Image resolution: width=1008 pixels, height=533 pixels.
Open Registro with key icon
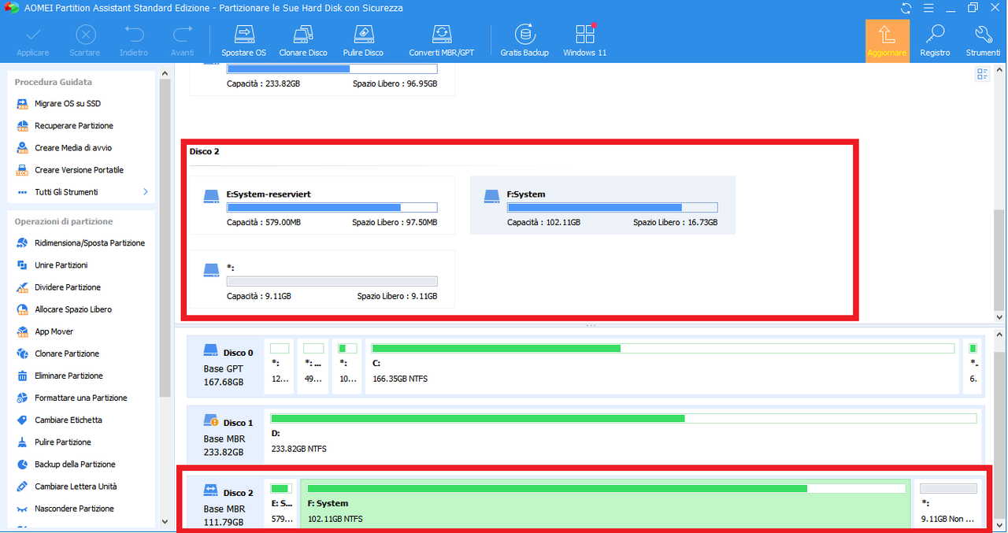pos(935,41)
